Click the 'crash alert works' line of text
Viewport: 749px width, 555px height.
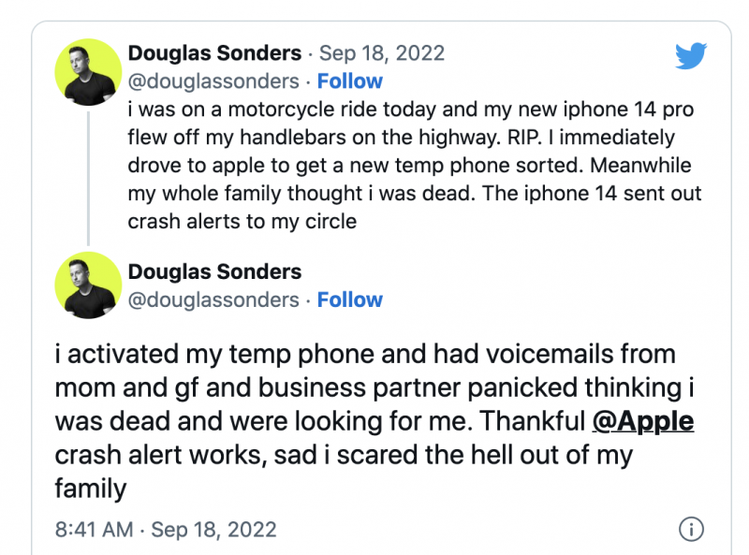[344, 455]
